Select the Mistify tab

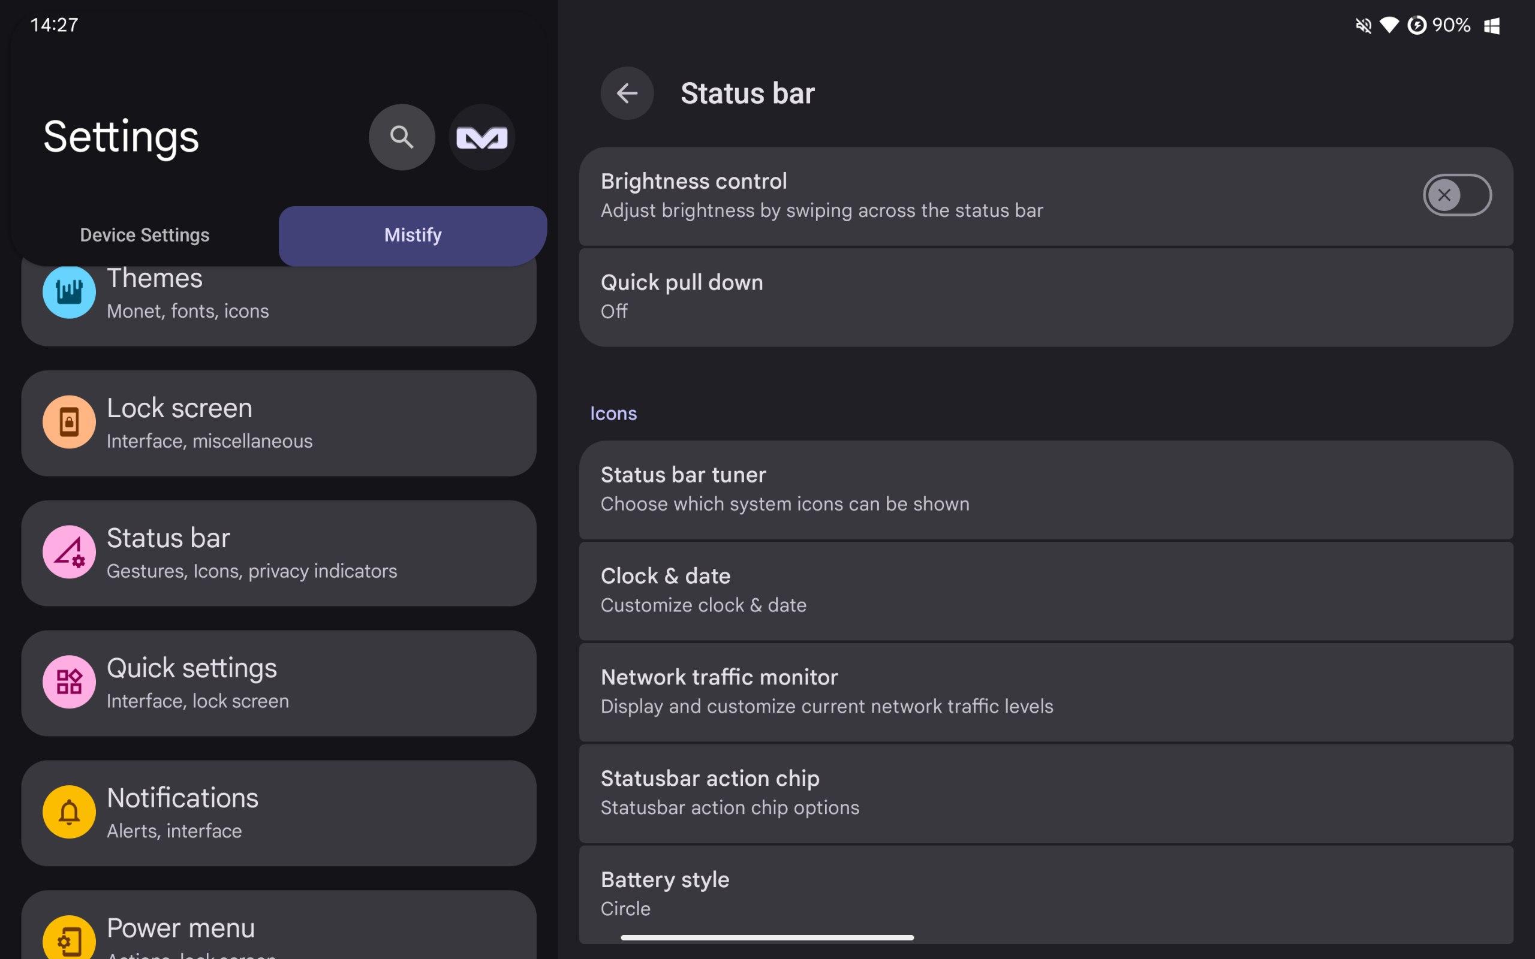tap(413, 236)
